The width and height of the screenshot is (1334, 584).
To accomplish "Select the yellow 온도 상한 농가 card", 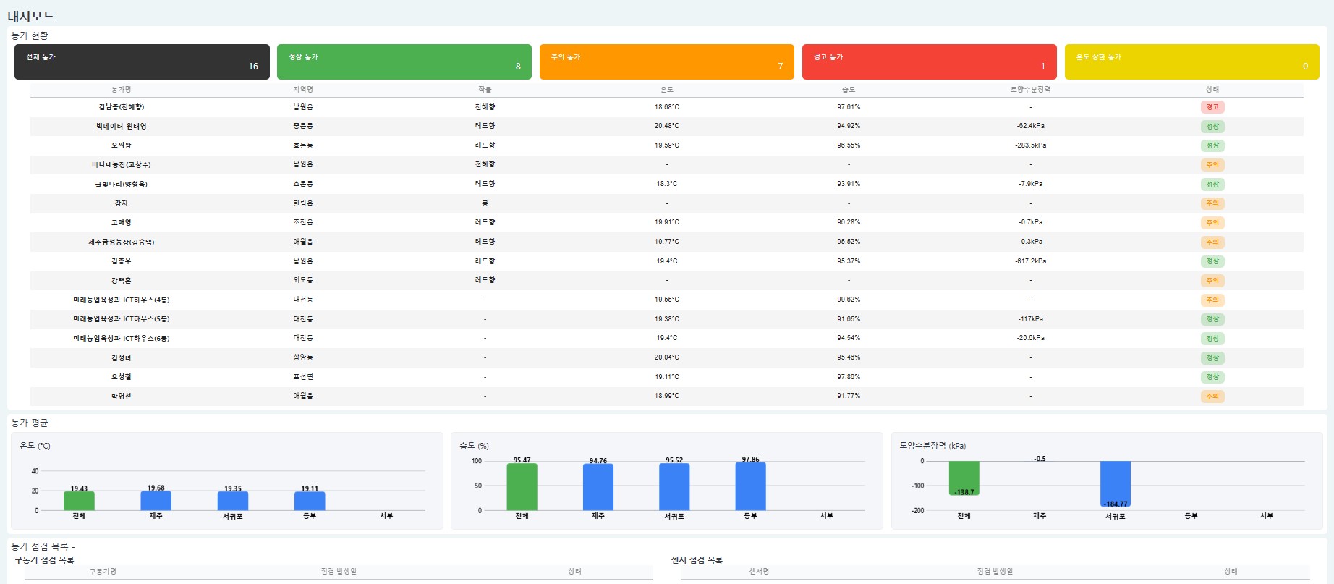I will pos(1192,62).
